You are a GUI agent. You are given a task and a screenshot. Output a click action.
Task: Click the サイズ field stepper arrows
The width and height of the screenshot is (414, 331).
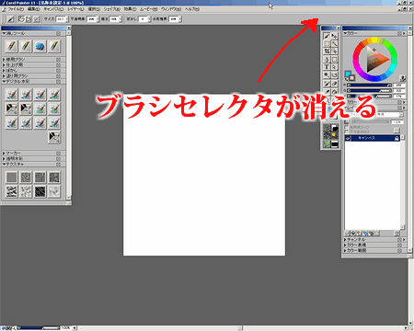point(67,19)
